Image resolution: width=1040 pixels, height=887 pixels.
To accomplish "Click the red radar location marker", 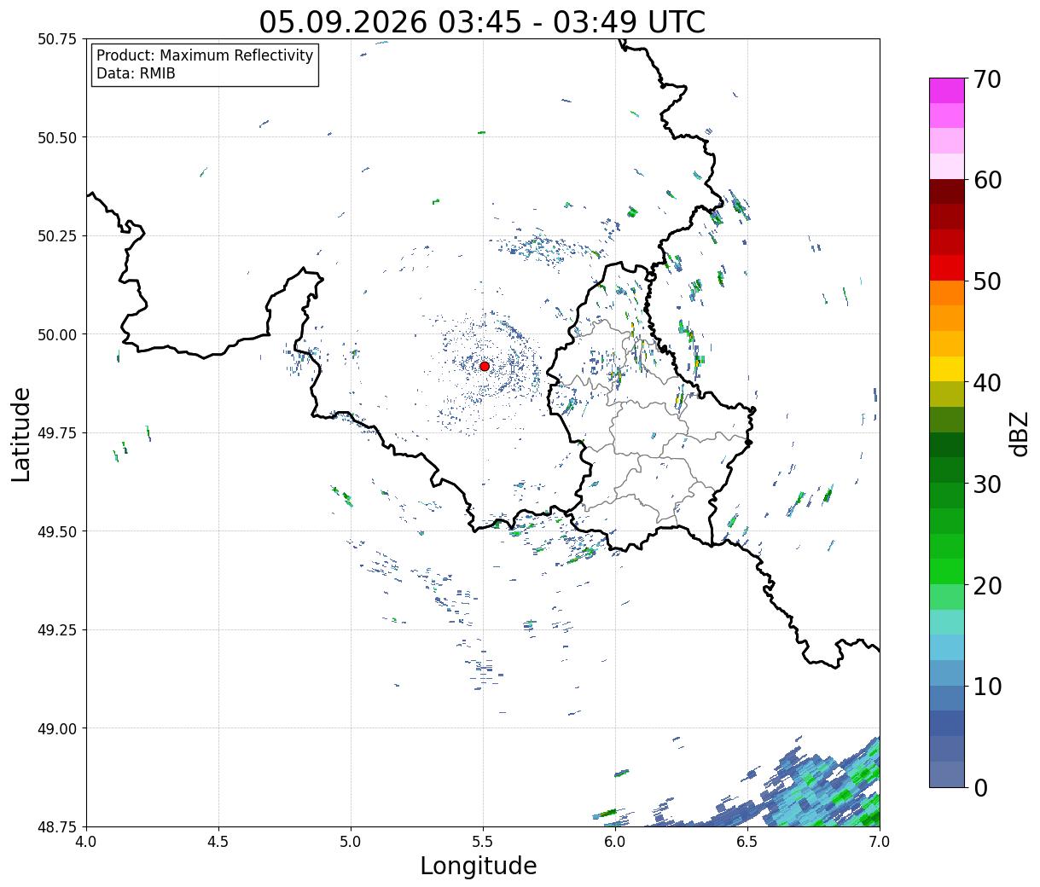I will [485, 366].
